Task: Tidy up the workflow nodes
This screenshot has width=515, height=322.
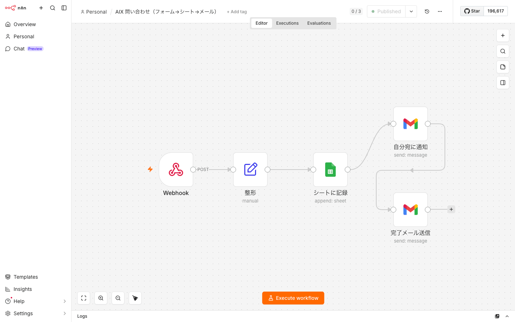Action: 135,298
